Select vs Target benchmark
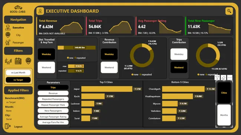 tap(18, 80)
